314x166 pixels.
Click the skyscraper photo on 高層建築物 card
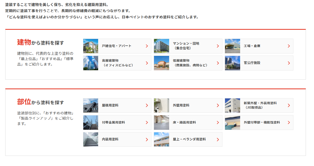click(91, 63)
